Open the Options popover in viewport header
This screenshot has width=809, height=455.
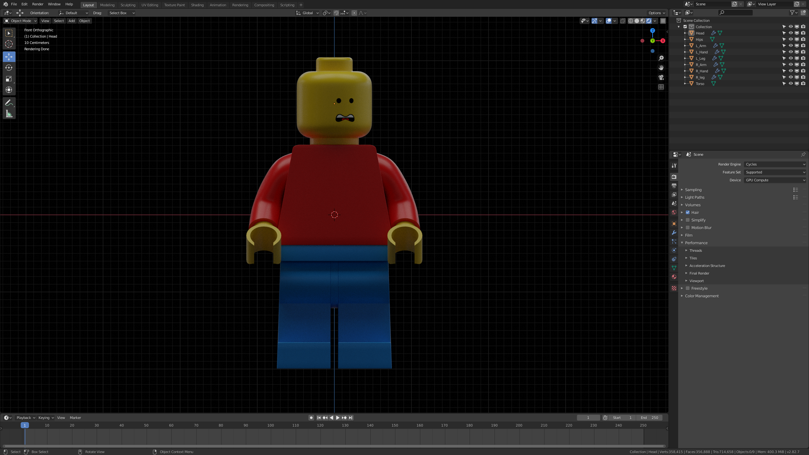656,13
